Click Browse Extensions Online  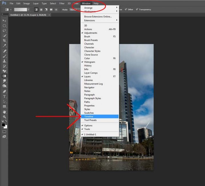click(98, 17)
